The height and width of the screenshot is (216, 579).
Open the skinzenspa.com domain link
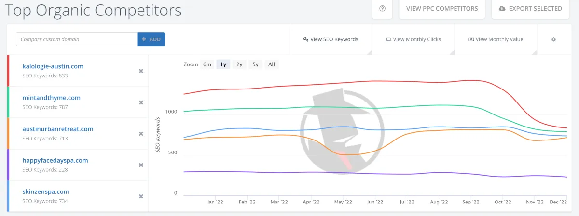click(x=46, y=191)
